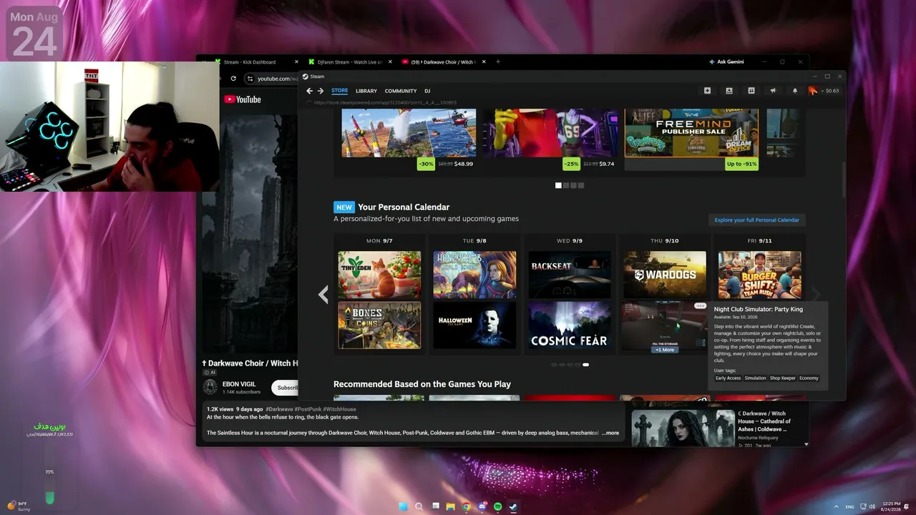Open Steam friends icon in header
Image resolution: width=916 pixels, height=515 pixels.
[x=751, y=91]
